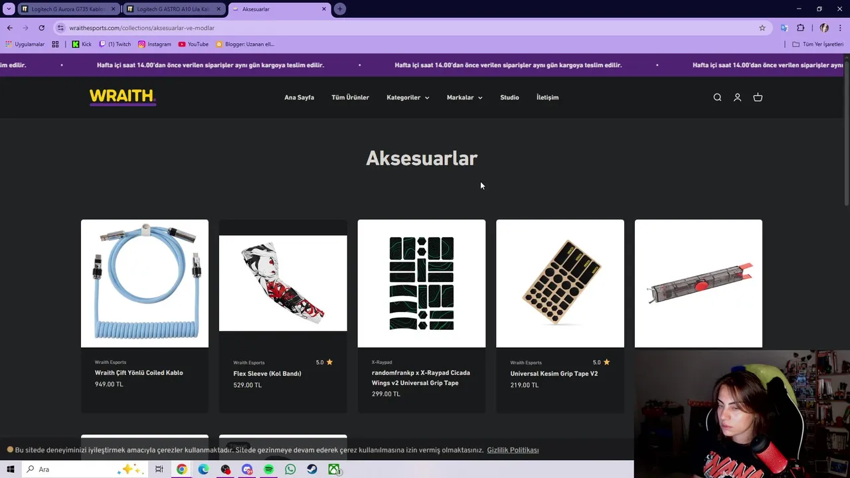Open the shopping cart icon
This screenshot has width=850, height=478.
coord(758,98)
